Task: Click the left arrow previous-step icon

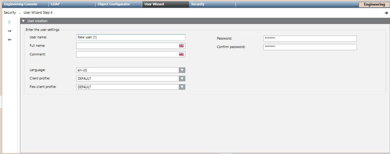Action: 10,40
